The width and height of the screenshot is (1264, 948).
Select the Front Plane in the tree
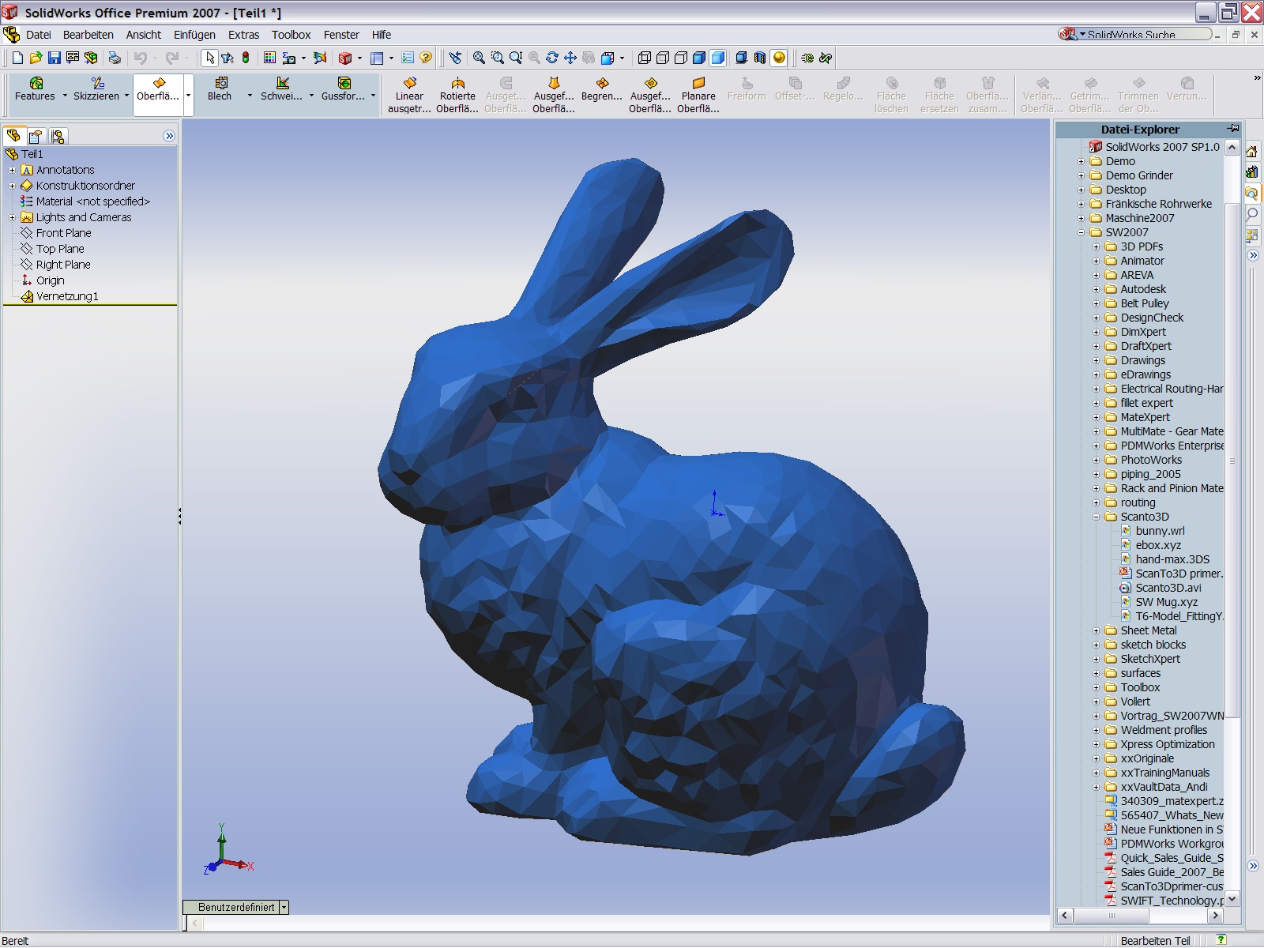(63, 232)
